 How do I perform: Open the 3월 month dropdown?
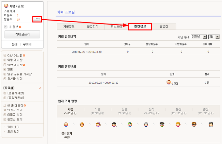click(x=214, y=37)
